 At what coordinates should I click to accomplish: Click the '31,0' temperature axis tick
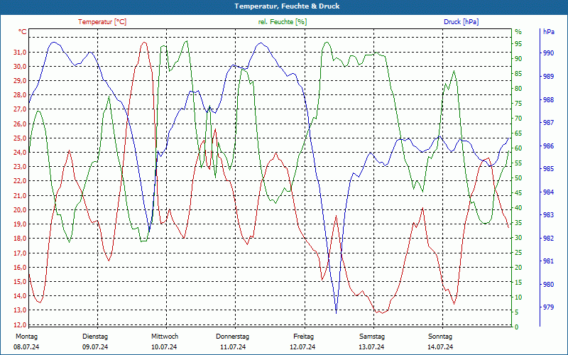[20, 52]
